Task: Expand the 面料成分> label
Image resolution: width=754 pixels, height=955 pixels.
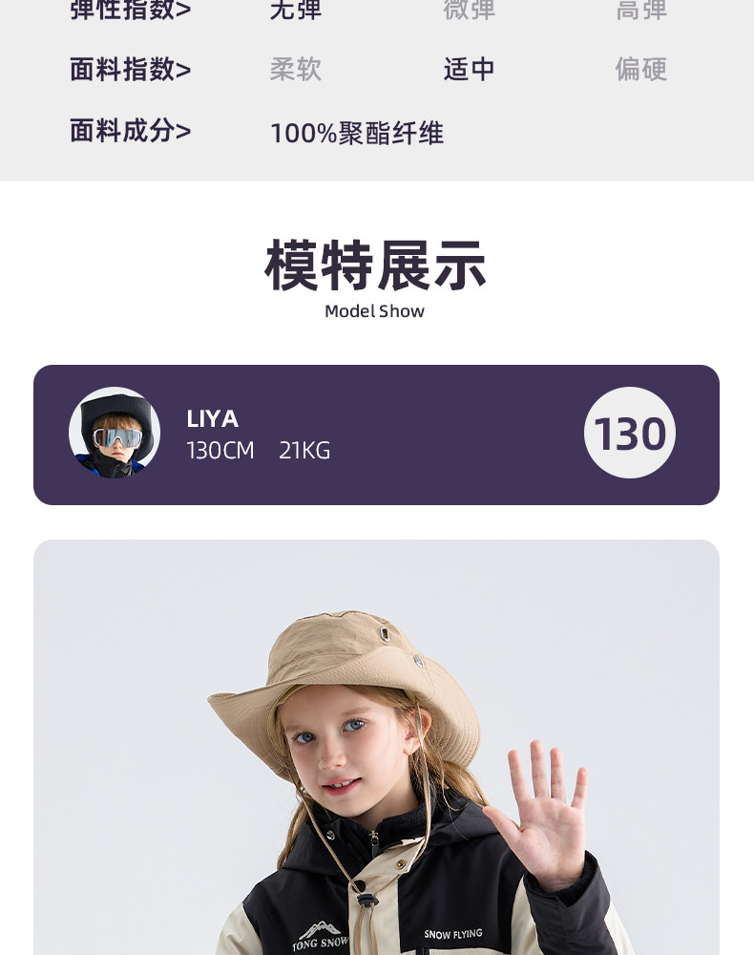Action: (x=131, y=131)
